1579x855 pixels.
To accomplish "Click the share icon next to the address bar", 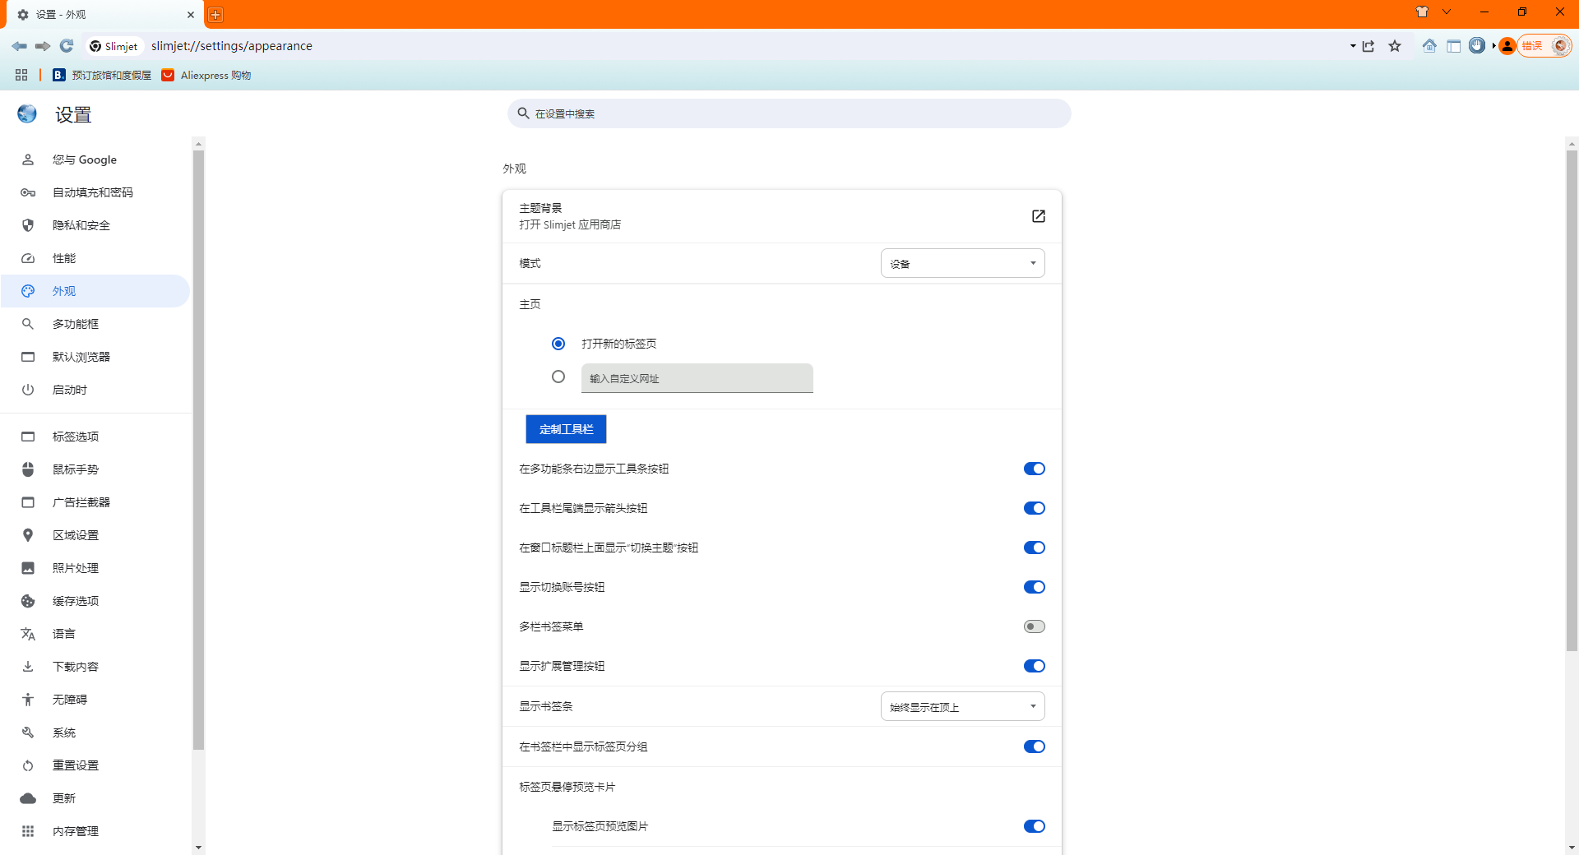I will 1368,46.
